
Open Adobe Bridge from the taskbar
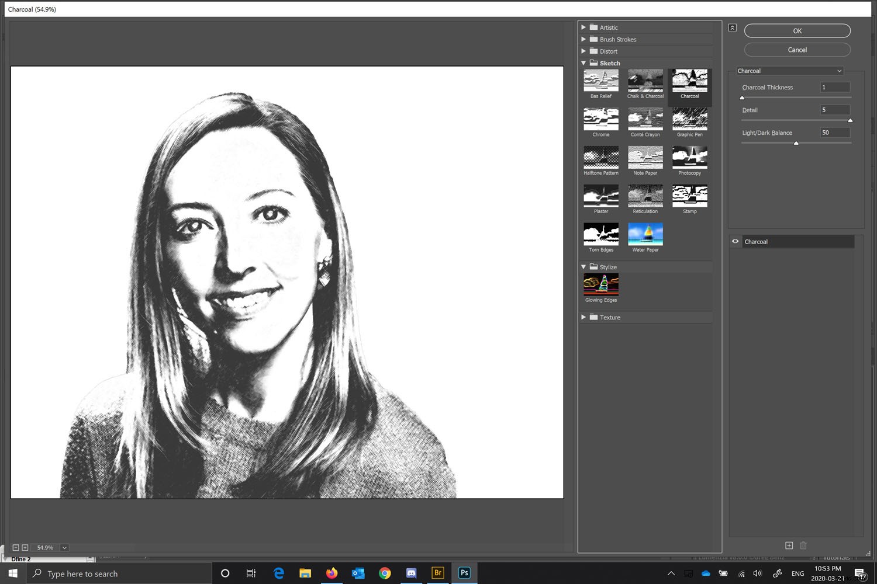(x=437, y=573)
